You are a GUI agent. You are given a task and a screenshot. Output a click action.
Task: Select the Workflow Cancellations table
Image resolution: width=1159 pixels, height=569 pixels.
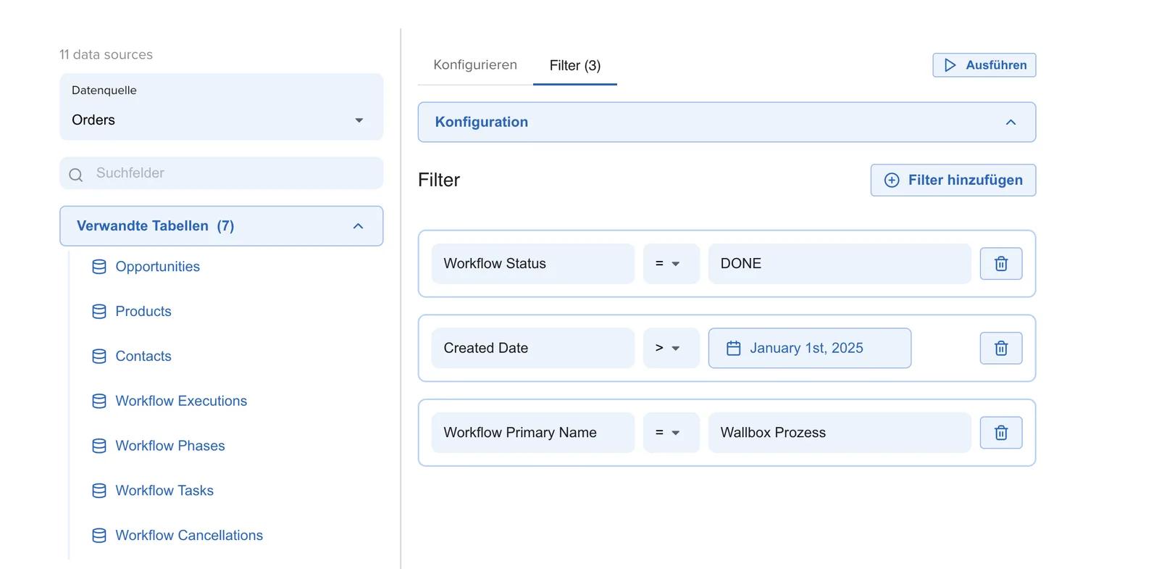click(189, 536)
